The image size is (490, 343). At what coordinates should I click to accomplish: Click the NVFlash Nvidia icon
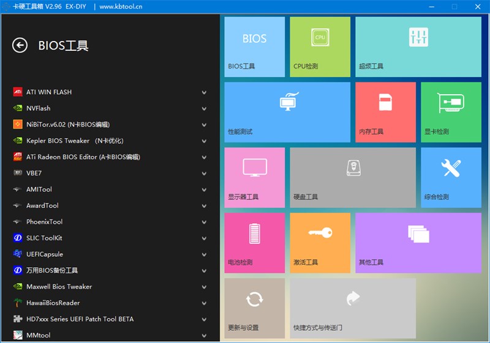tap(18, 108)
